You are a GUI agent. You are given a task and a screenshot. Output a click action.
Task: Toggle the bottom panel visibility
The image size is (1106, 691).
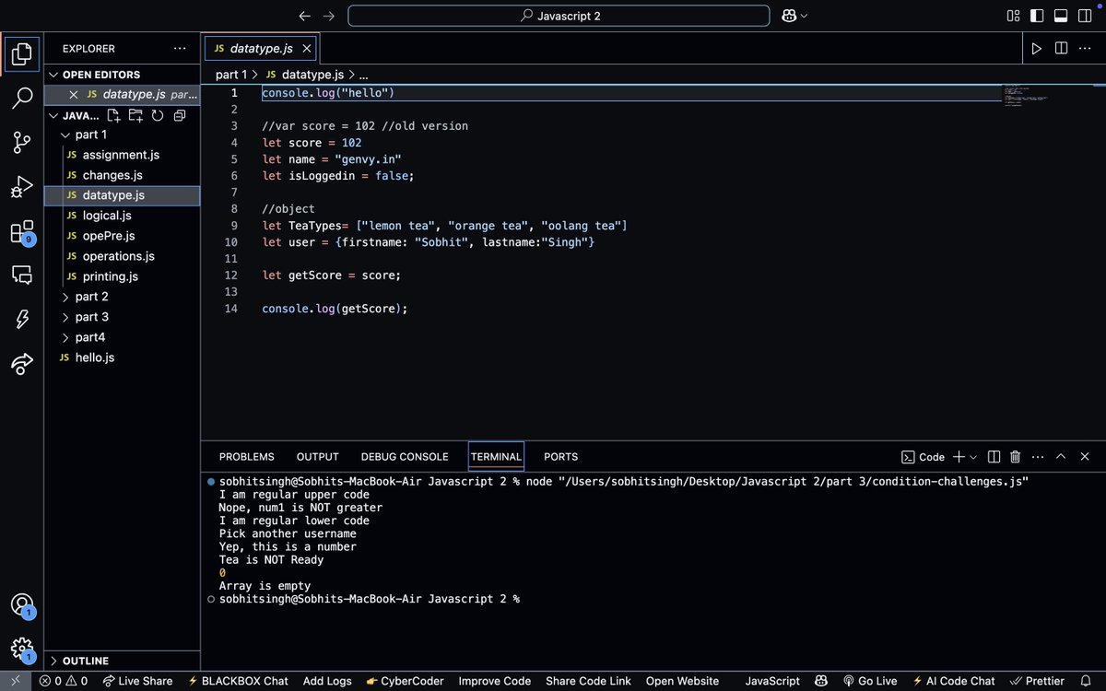click(1061, 16)
